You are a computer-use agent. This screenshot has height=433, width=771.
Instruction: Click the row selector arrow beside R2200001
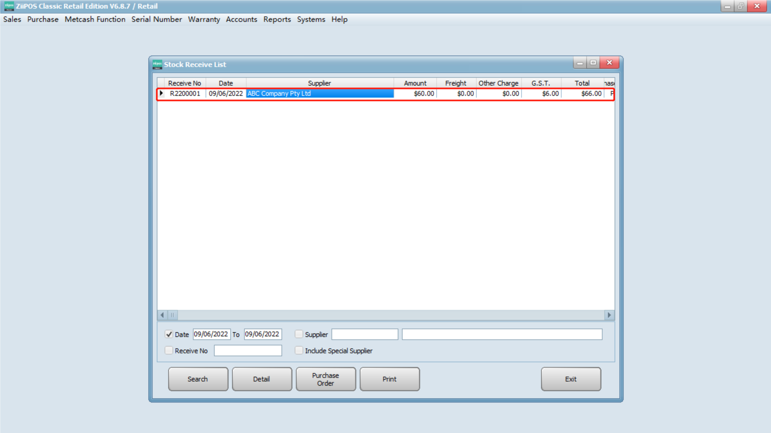162,93
